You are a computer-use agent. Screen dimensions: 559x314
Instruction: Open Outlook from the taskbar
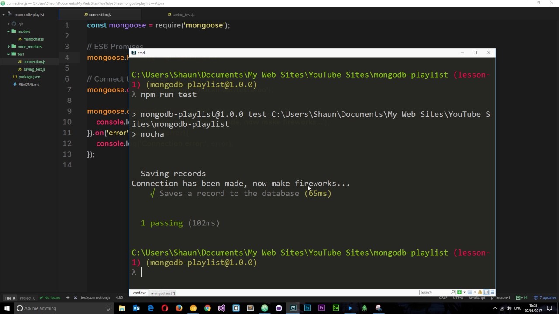[136, 308]
